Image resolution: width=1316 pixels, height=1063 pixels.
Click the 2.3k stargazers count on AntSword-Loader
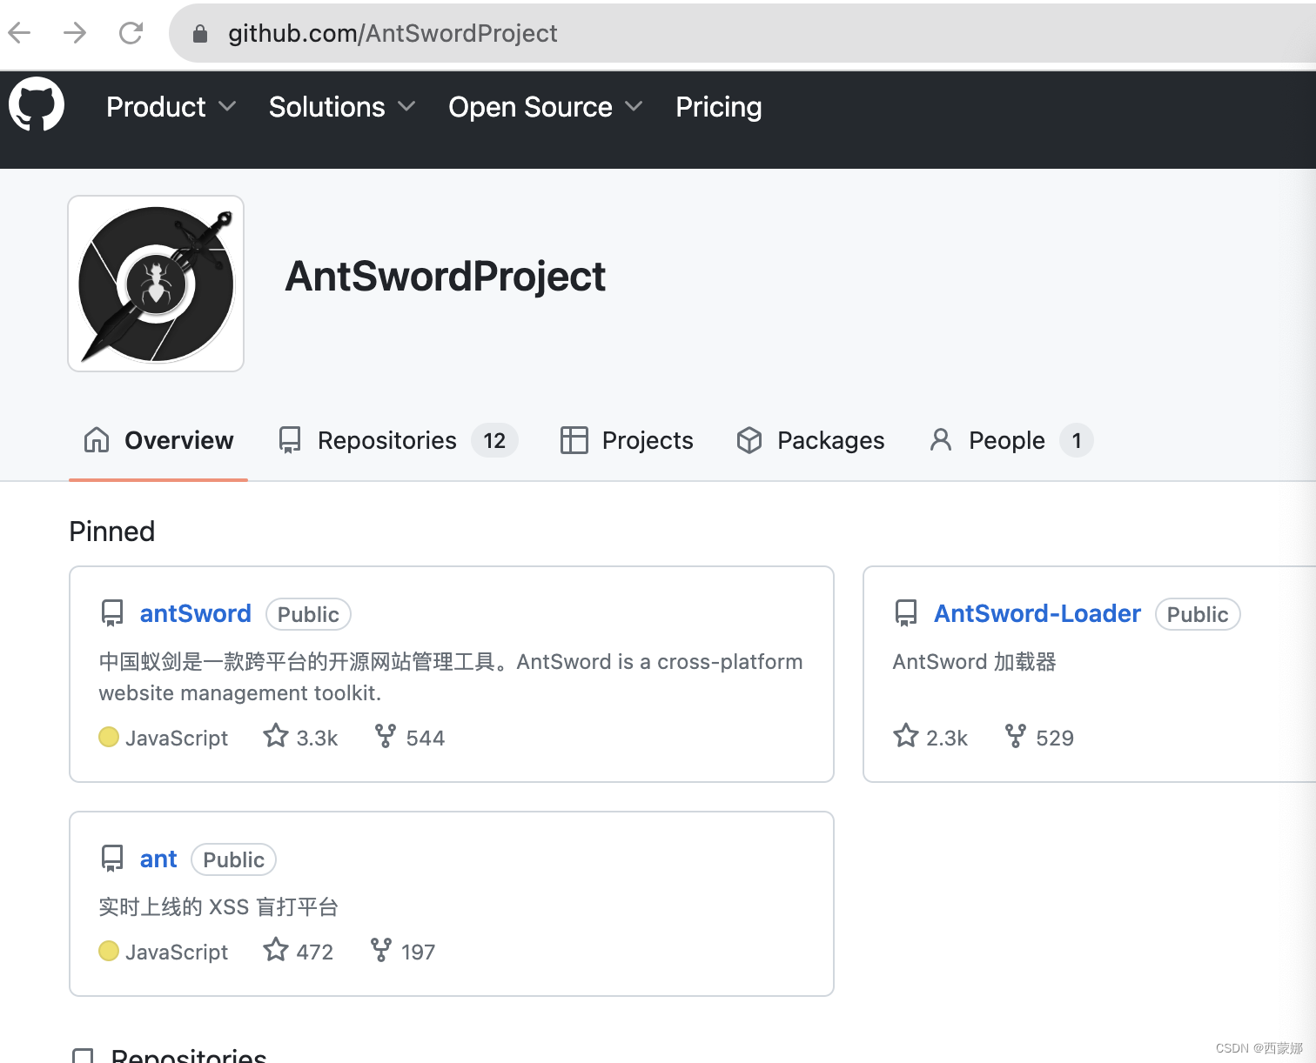[x=947, y=738]
